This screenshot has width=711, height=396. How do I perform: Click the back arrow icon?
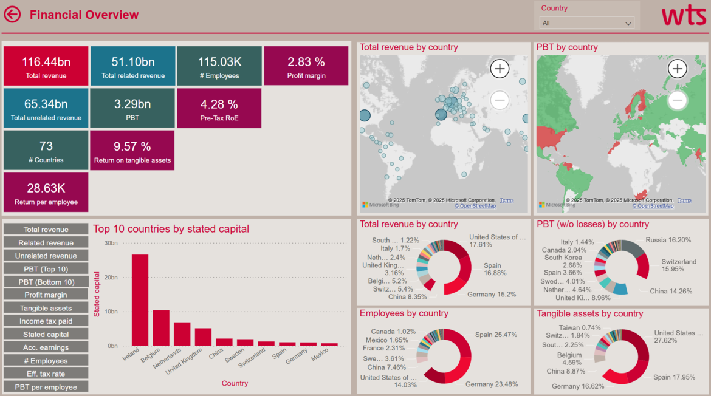pyautogui.click(x=13, y=15)
